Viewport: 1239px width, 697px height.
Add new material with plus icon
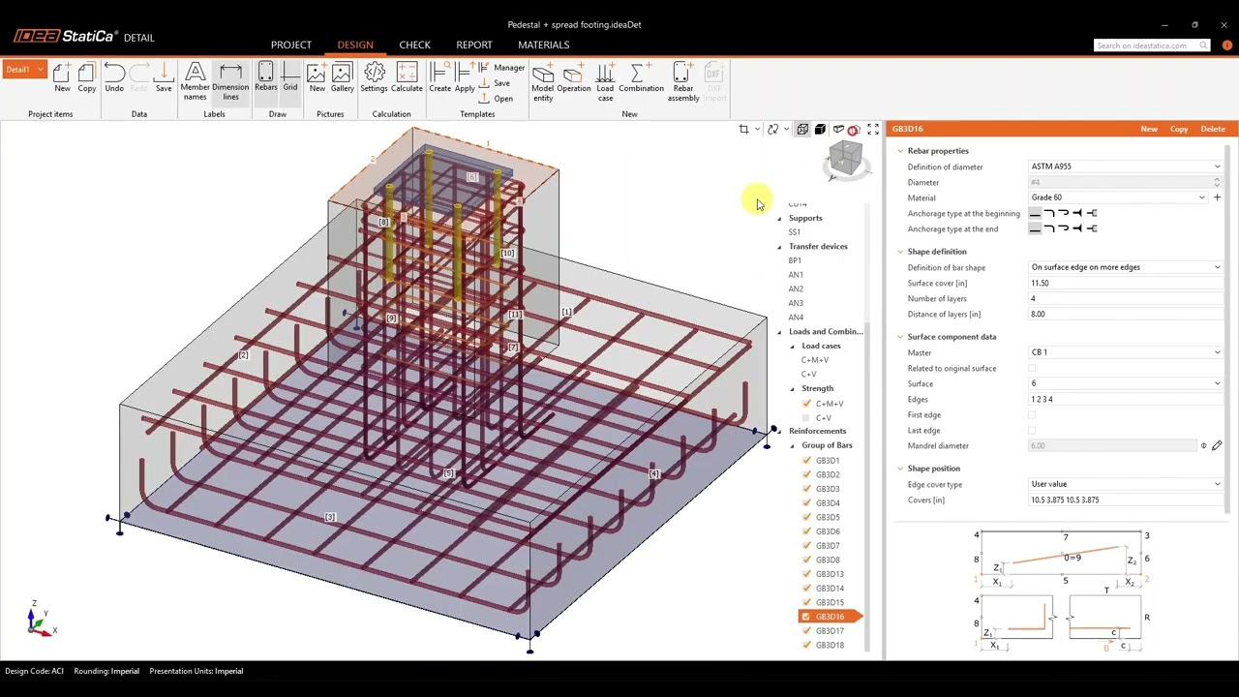[1217, 197]
